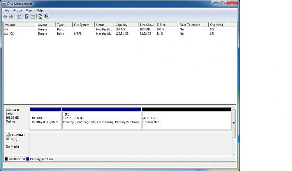This screenshot has width=292, height=171.
Task: Minimize the Disk Management window
Action: (216, 3)
